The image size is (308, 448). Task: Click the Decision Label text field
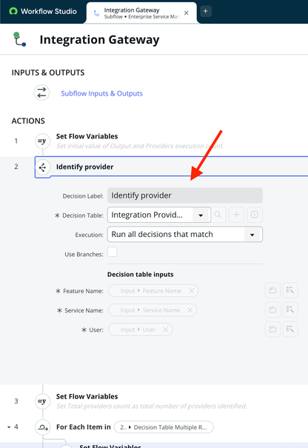[x=185, y=195]
